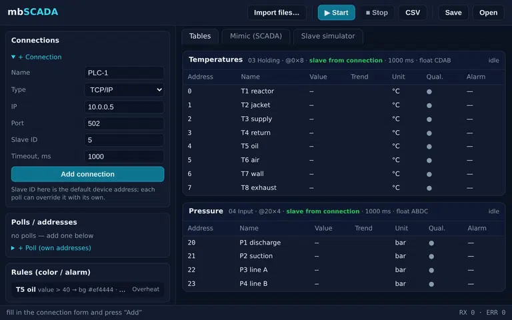This screenshot has width=512, height=320.
Task: Click quality indicator dot for P1 discharge
Action: [x=431, y=243]
